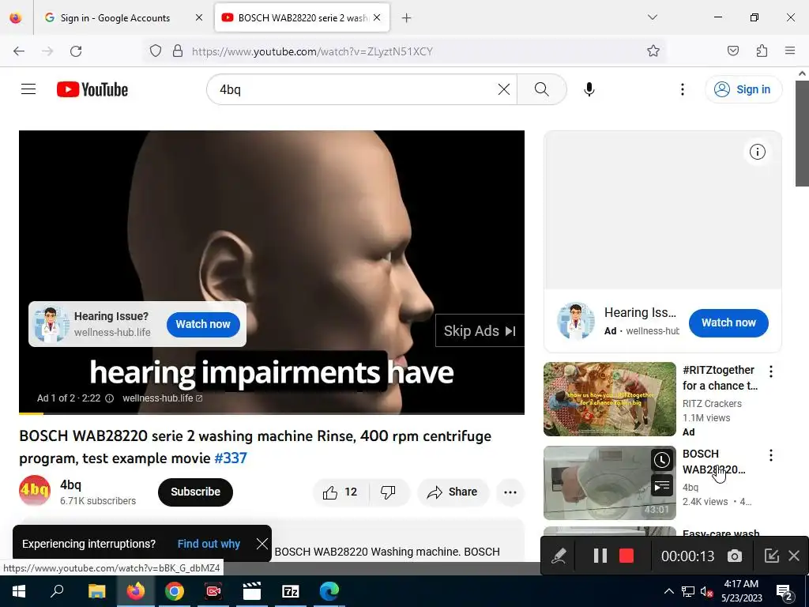
Task: Click the ad info icon beside 2:22
Action: [x=109, y=398]
